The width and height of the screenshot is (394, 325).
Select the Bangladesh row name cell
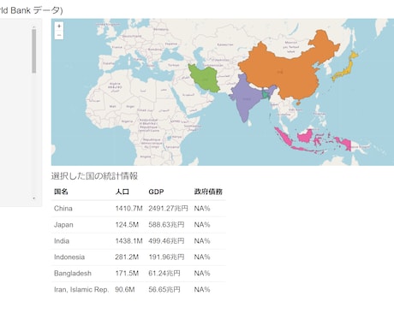pos(73,274)
